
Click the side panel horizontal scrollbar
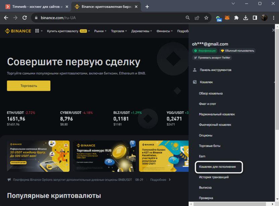[x=229, y=204]
